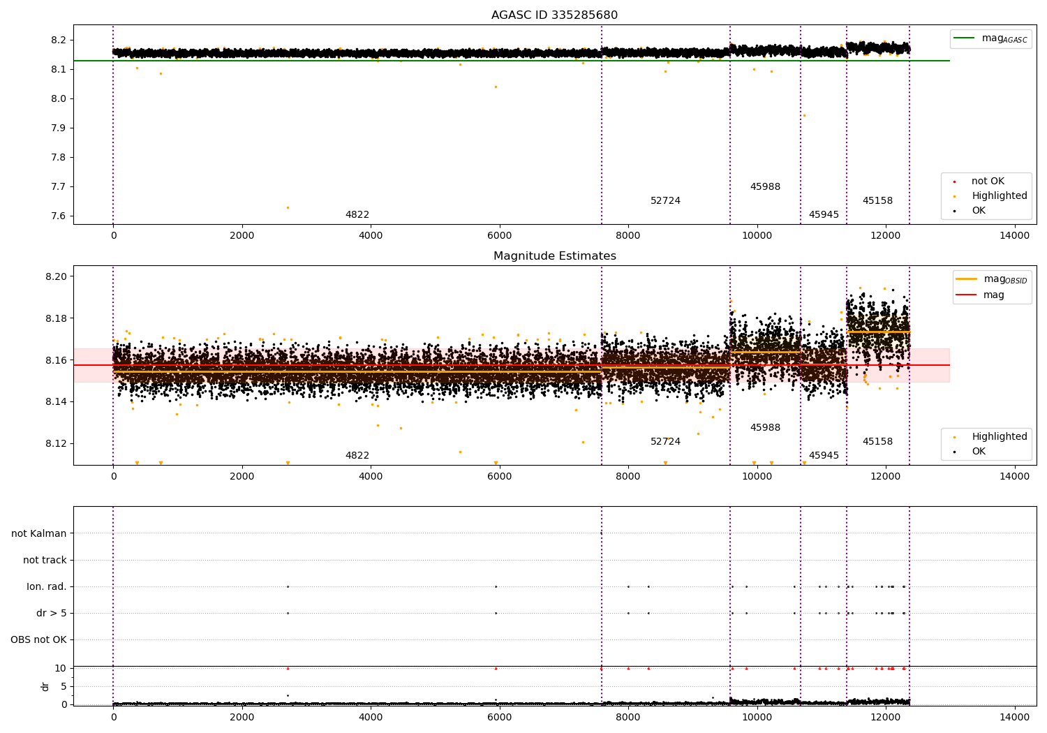Viewport: 1047px width, 733px height.
Task: Click the y-axis tick "8.0"
Action: [x=59, y=99]
